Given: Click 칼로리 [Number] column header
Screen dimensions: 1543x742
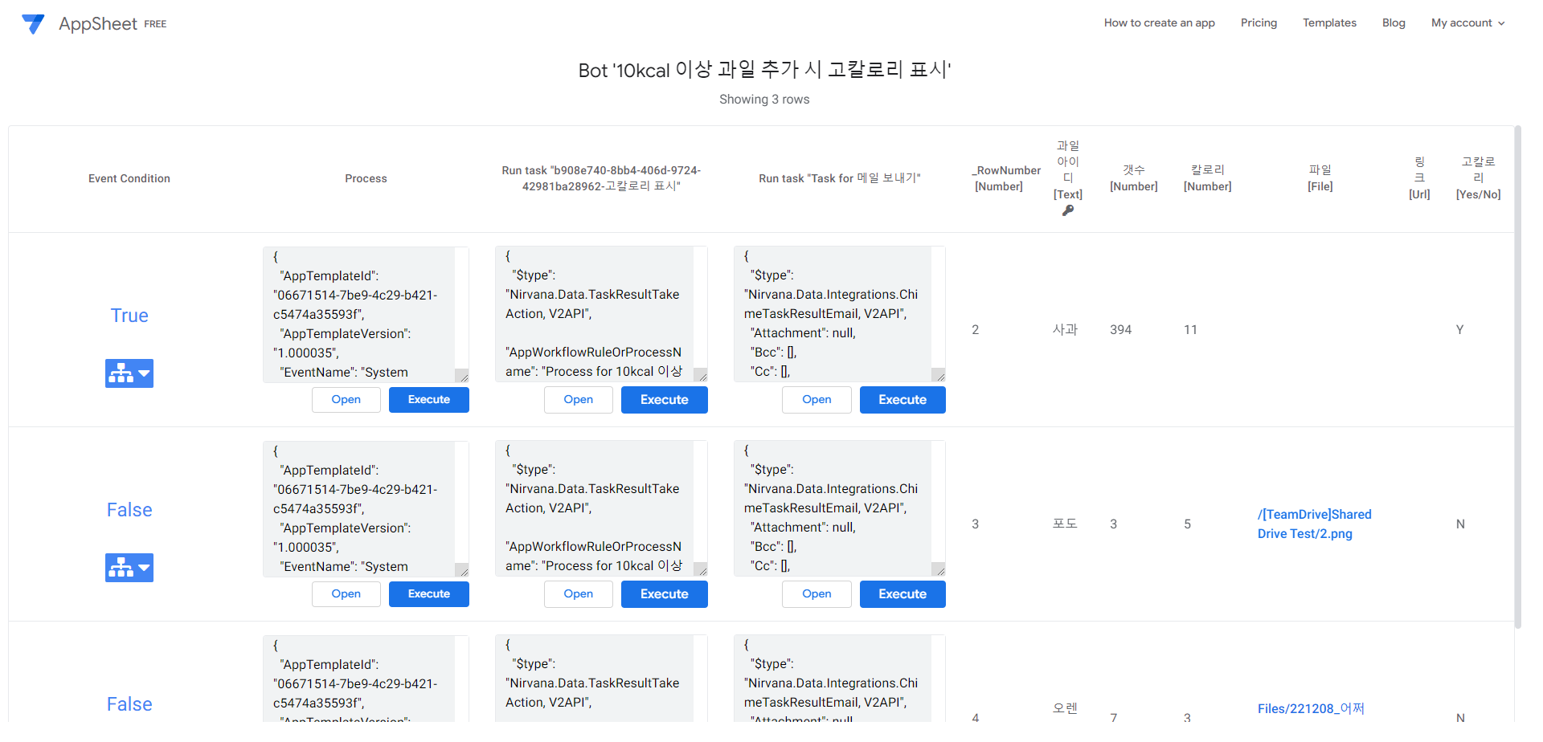Looking at the screenshot, I should (x=1207, y=178).
